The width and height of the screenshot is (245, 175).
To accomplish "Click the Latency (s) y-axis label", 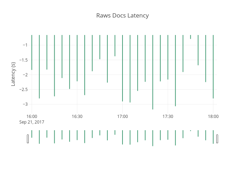I will [13, 74].
